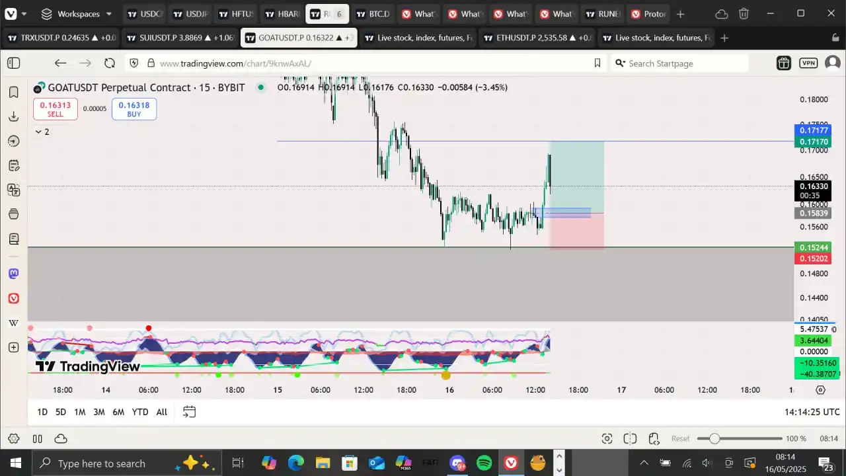Viewport: 846px width, 476px height.
Task: Open the Vivaldi web panel
Action: pyautogui.click(x=13, y=298)
